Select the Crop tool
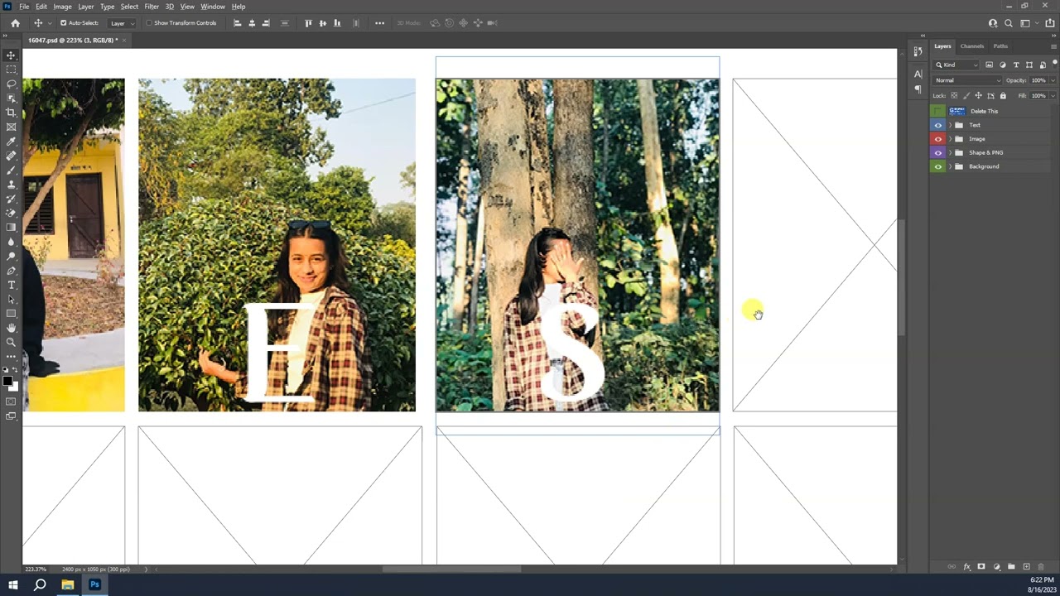This screenshot has width=1060, height=596. (x=11, y=113)
